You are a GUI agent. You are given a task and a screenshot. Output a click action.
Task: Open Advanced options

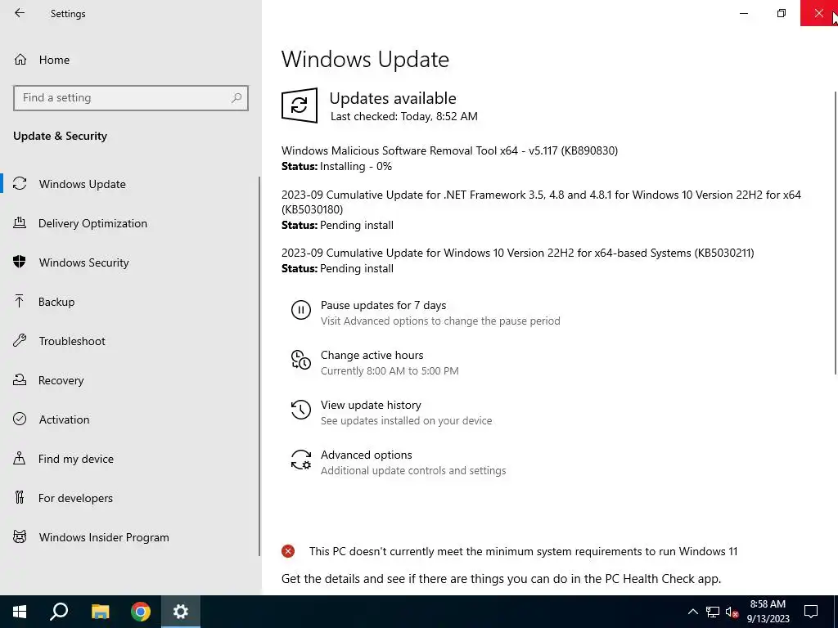click(x=366, y=455)
